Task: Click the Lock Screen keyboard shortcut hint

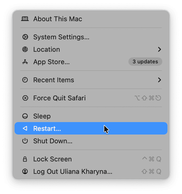Action: point(151,159)
